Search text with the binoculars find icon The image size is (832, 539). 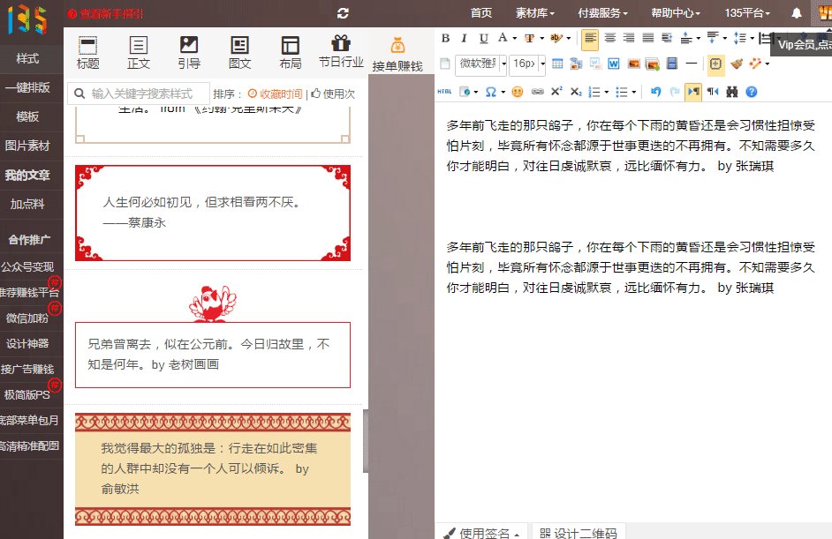pos(730,92)
